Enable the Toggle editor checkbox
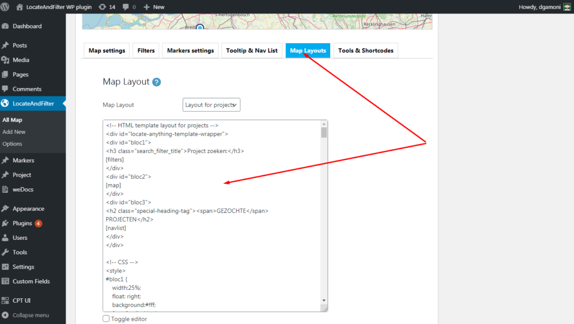The image size is (574, 324). [x=107, y=319]
